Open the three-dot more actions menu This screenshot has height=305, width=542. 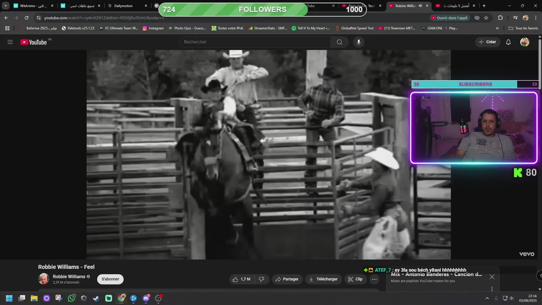coord(374,279)
